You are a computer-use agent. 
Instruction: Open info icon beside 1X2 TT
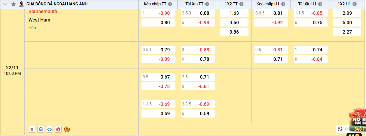(242, 4)
